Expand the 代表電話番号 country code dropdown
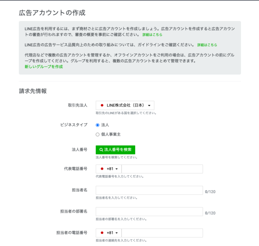Image resolution: width=259 pixels, height=246 pixels. 109,169
